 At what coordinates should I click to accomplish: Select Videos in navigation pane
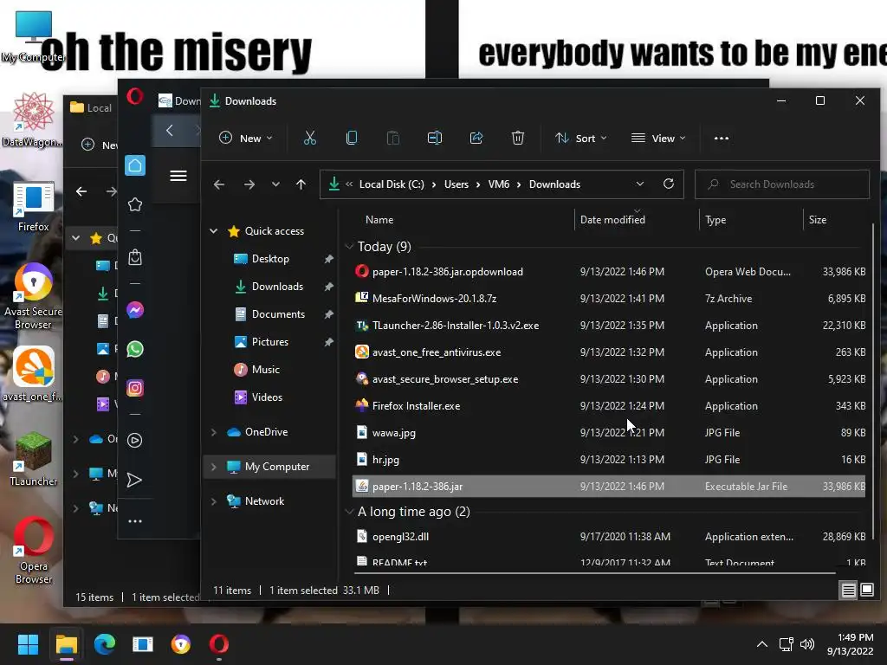(x=267, y=397)
